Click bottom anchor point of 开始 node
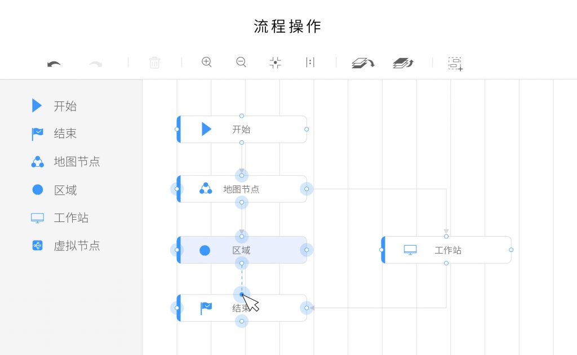 coord(242,143)
